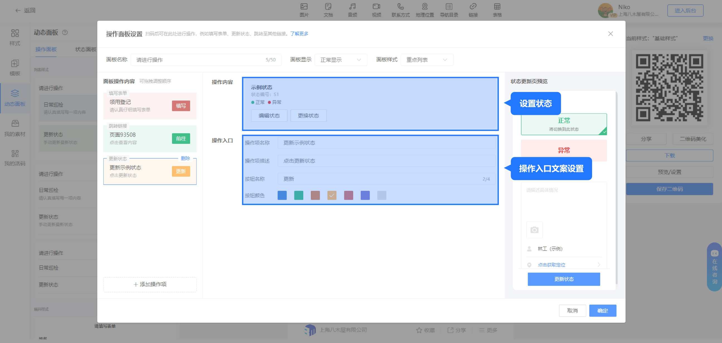Open the 面板样式 dropdown
Screen dimensions: 722x343
pyautogui.click(x=427, y=60)
